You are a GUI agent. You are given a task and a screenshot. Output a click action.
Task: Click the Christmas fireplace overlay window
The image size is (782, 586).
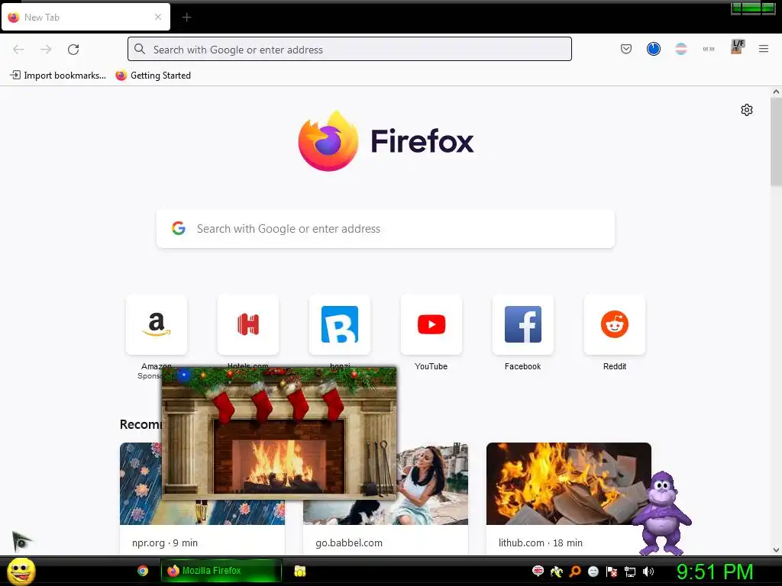280,433
